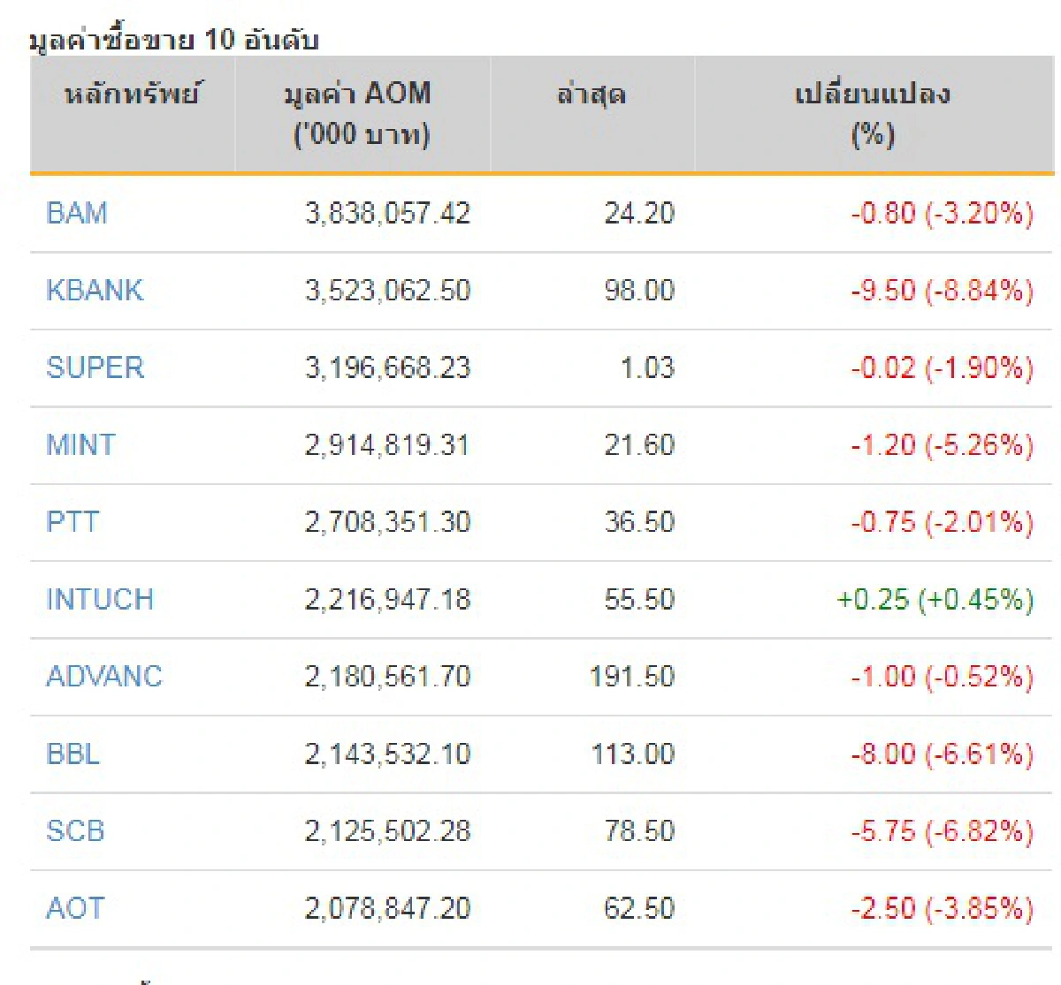Click AOT's trading value 2,078,847.20

coord(387,908)
